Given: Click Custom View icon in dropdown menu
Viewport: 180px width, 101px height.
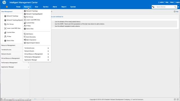Looking at the screenshot, I should (x=25, y=23).
